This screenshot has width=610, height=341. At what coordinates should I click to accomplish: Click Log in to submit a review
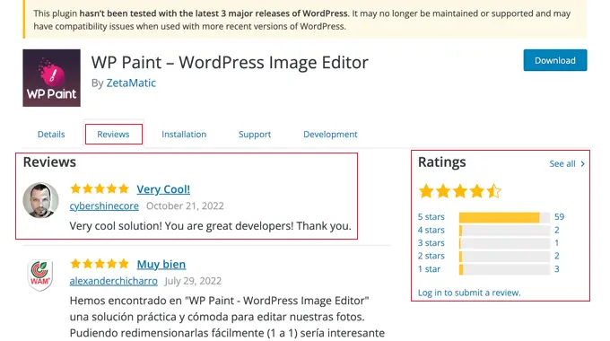(469, 293)
